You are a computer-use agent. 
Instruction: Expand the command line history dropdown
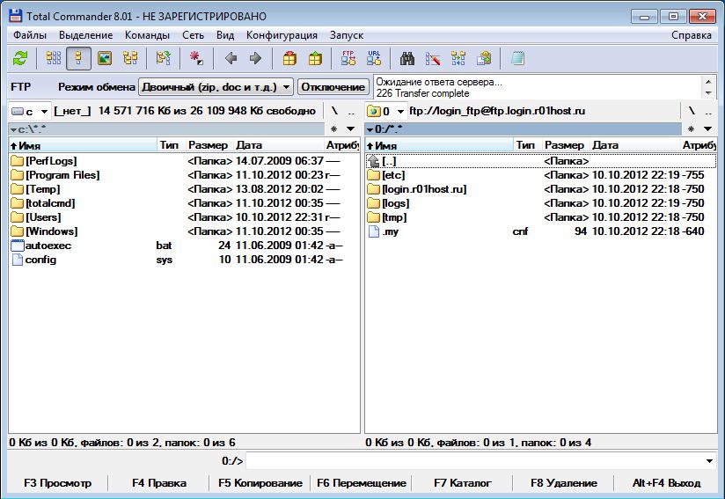tap(709, 461)
